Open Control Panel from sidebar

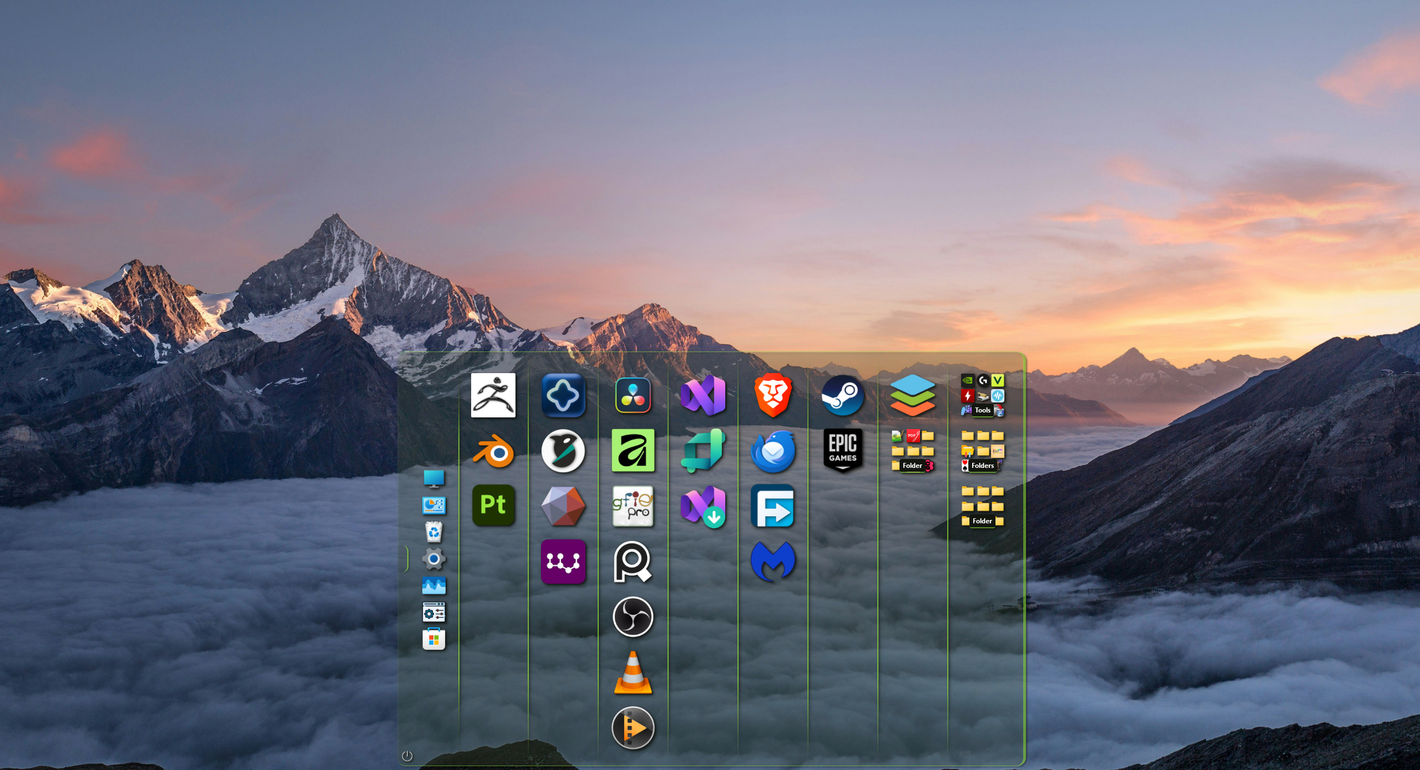click(x=434, y=505)
